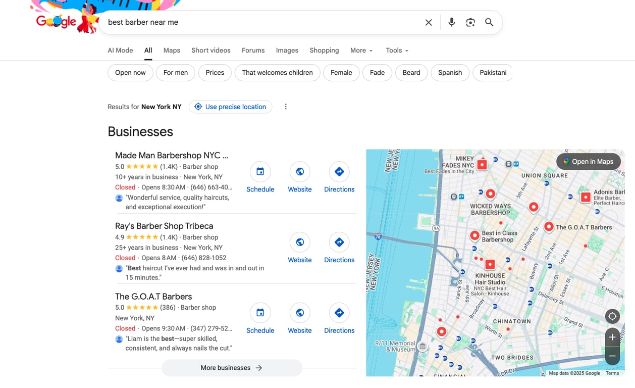The height and width of the screenshot is (388, 635).
Task: Open the More dropdown in the results bar
Action: tap(361, 50)
